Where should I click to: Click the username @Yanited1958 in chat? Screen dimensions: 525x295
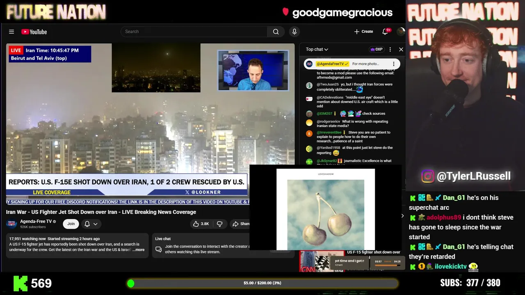(x=329, y=147)
